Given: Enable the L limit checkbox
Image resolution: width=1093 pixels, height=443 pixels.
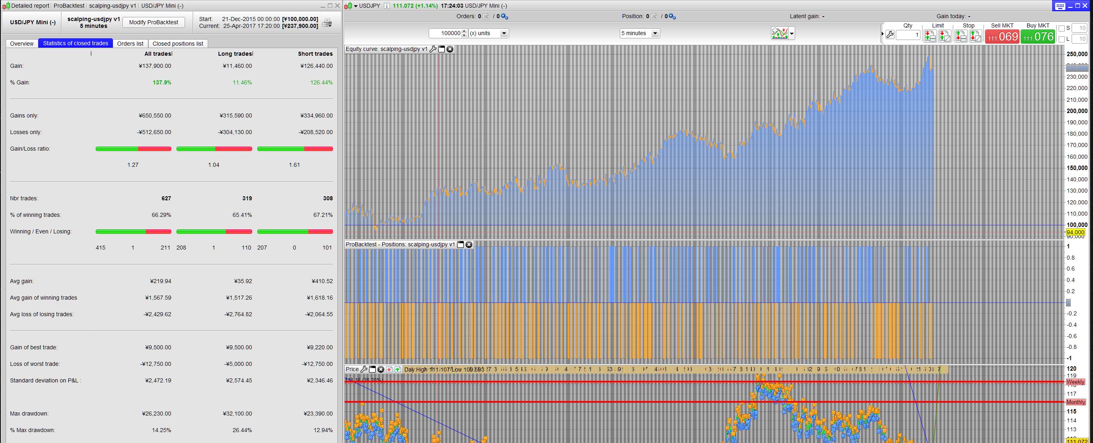Looking at the screenshot, I should coord(1061,40).
